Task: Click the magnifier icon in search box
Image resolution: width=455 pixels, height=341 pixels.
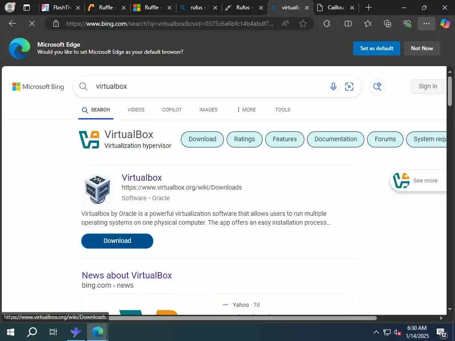Action: (x=83, y=87)
